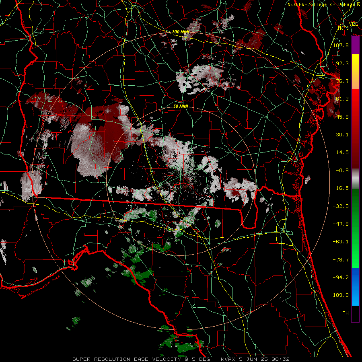Viewport: 362px width, 362px height.
Task: Select the -16.5 scale value
Action: pos(341,188)
